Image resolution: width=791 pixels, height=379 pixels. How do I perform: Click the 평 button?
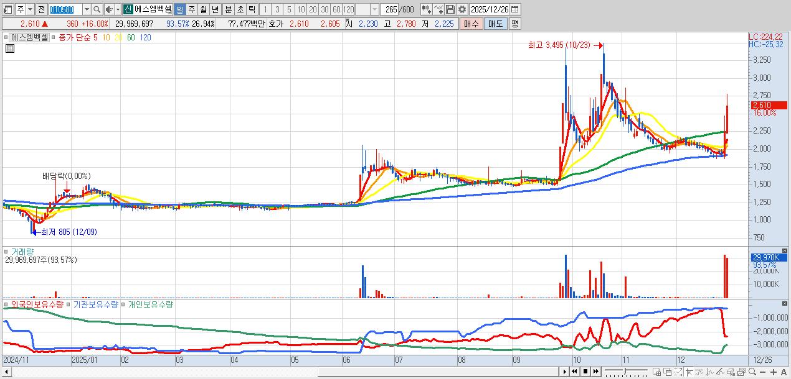point(514,24)
